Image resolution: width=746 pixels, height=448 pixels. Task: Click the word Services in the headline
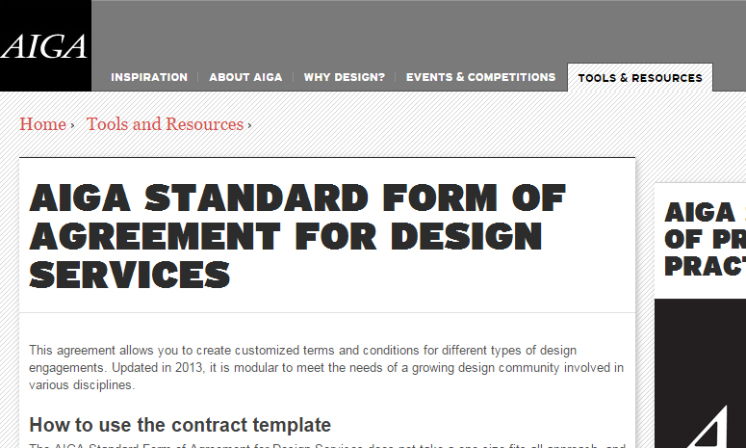click(x=129, y=275)
